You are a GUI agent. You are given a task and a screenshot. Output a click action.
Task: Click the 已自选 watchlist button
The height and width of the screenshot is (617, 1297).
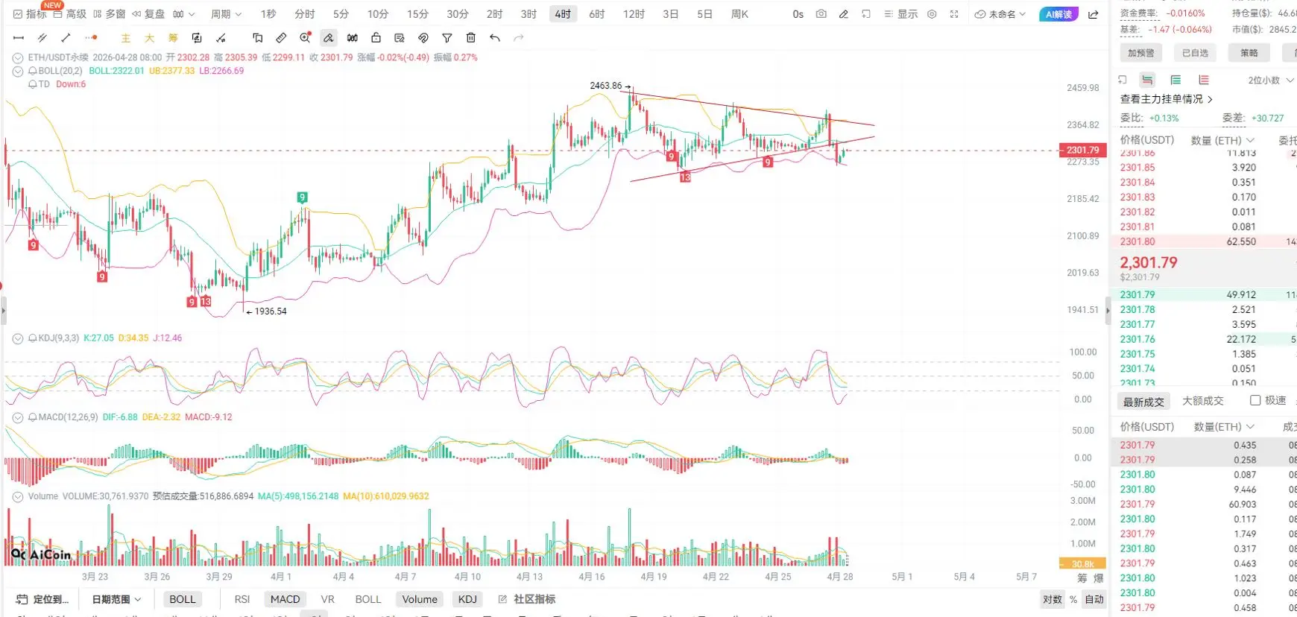coord(1195,53)
